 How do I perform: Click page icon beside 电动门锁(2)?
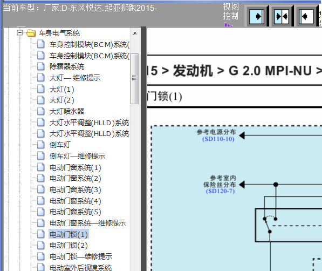pos(40,245)
